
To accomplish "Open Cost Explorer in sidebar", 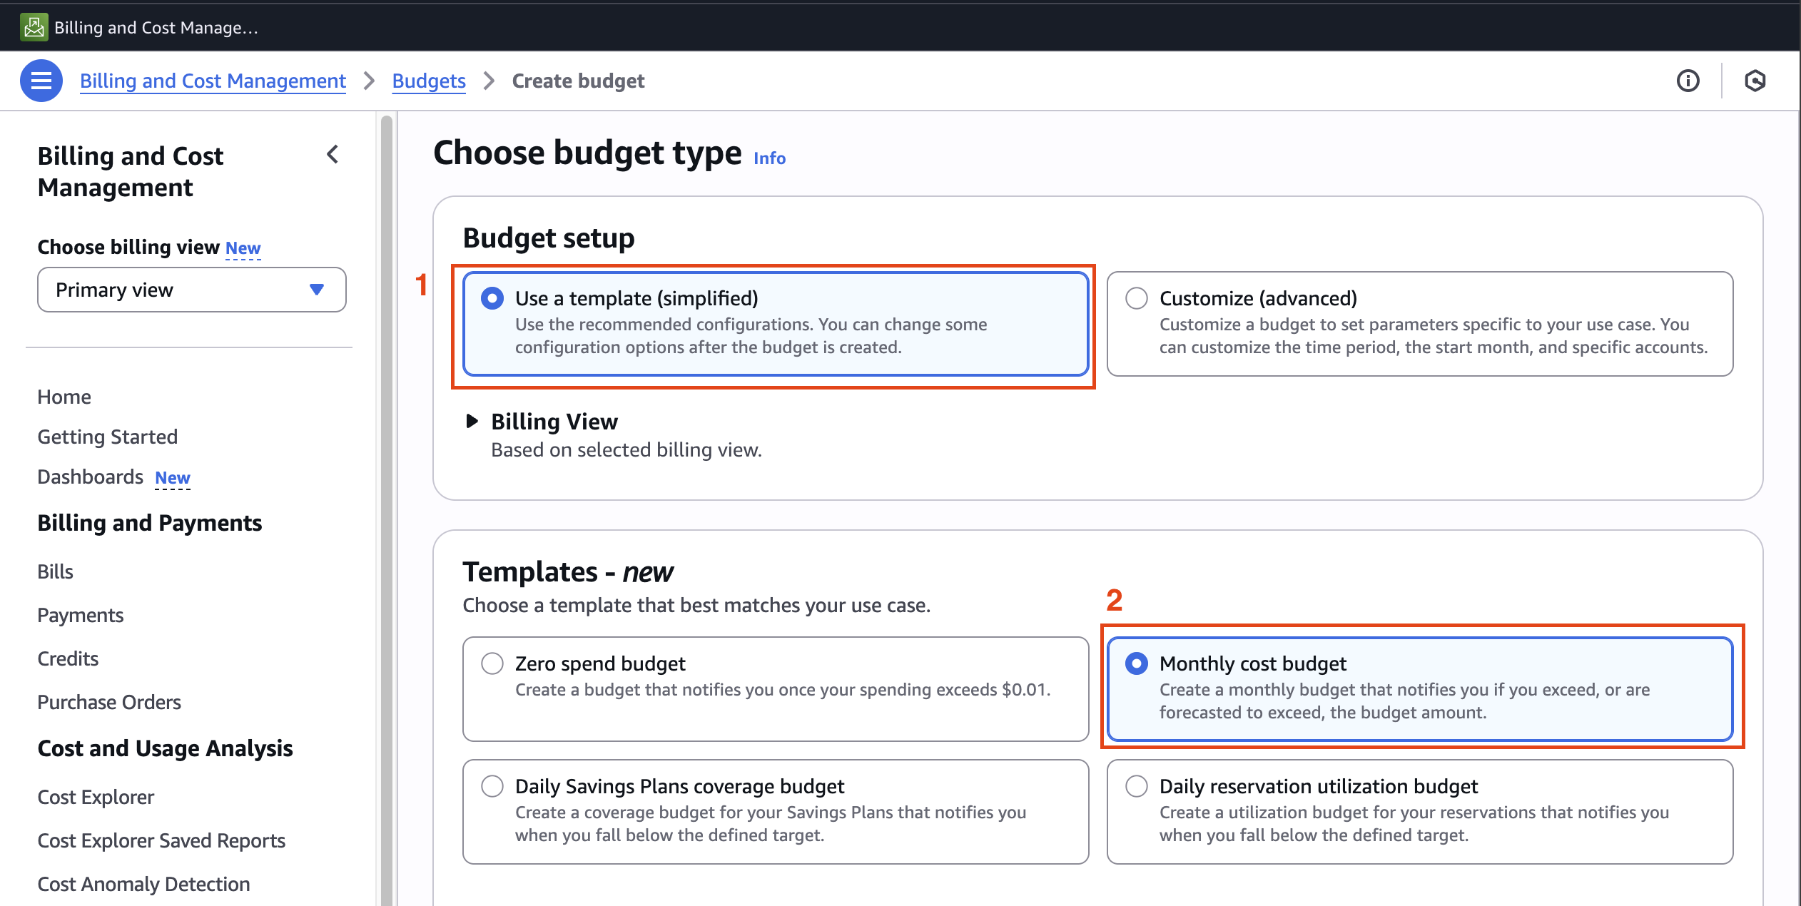I will tap(96, 797).
